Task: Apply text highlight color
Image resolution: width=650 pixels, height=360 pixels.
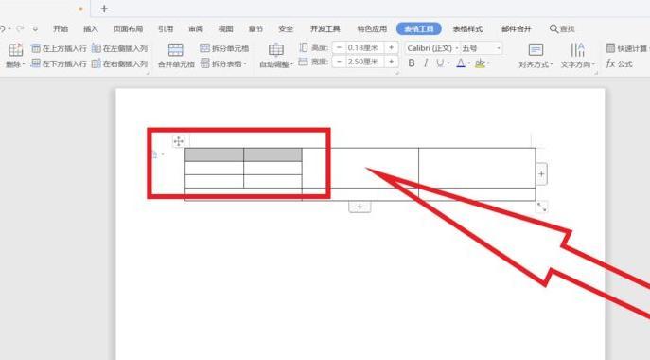Action: click(480, 63)
